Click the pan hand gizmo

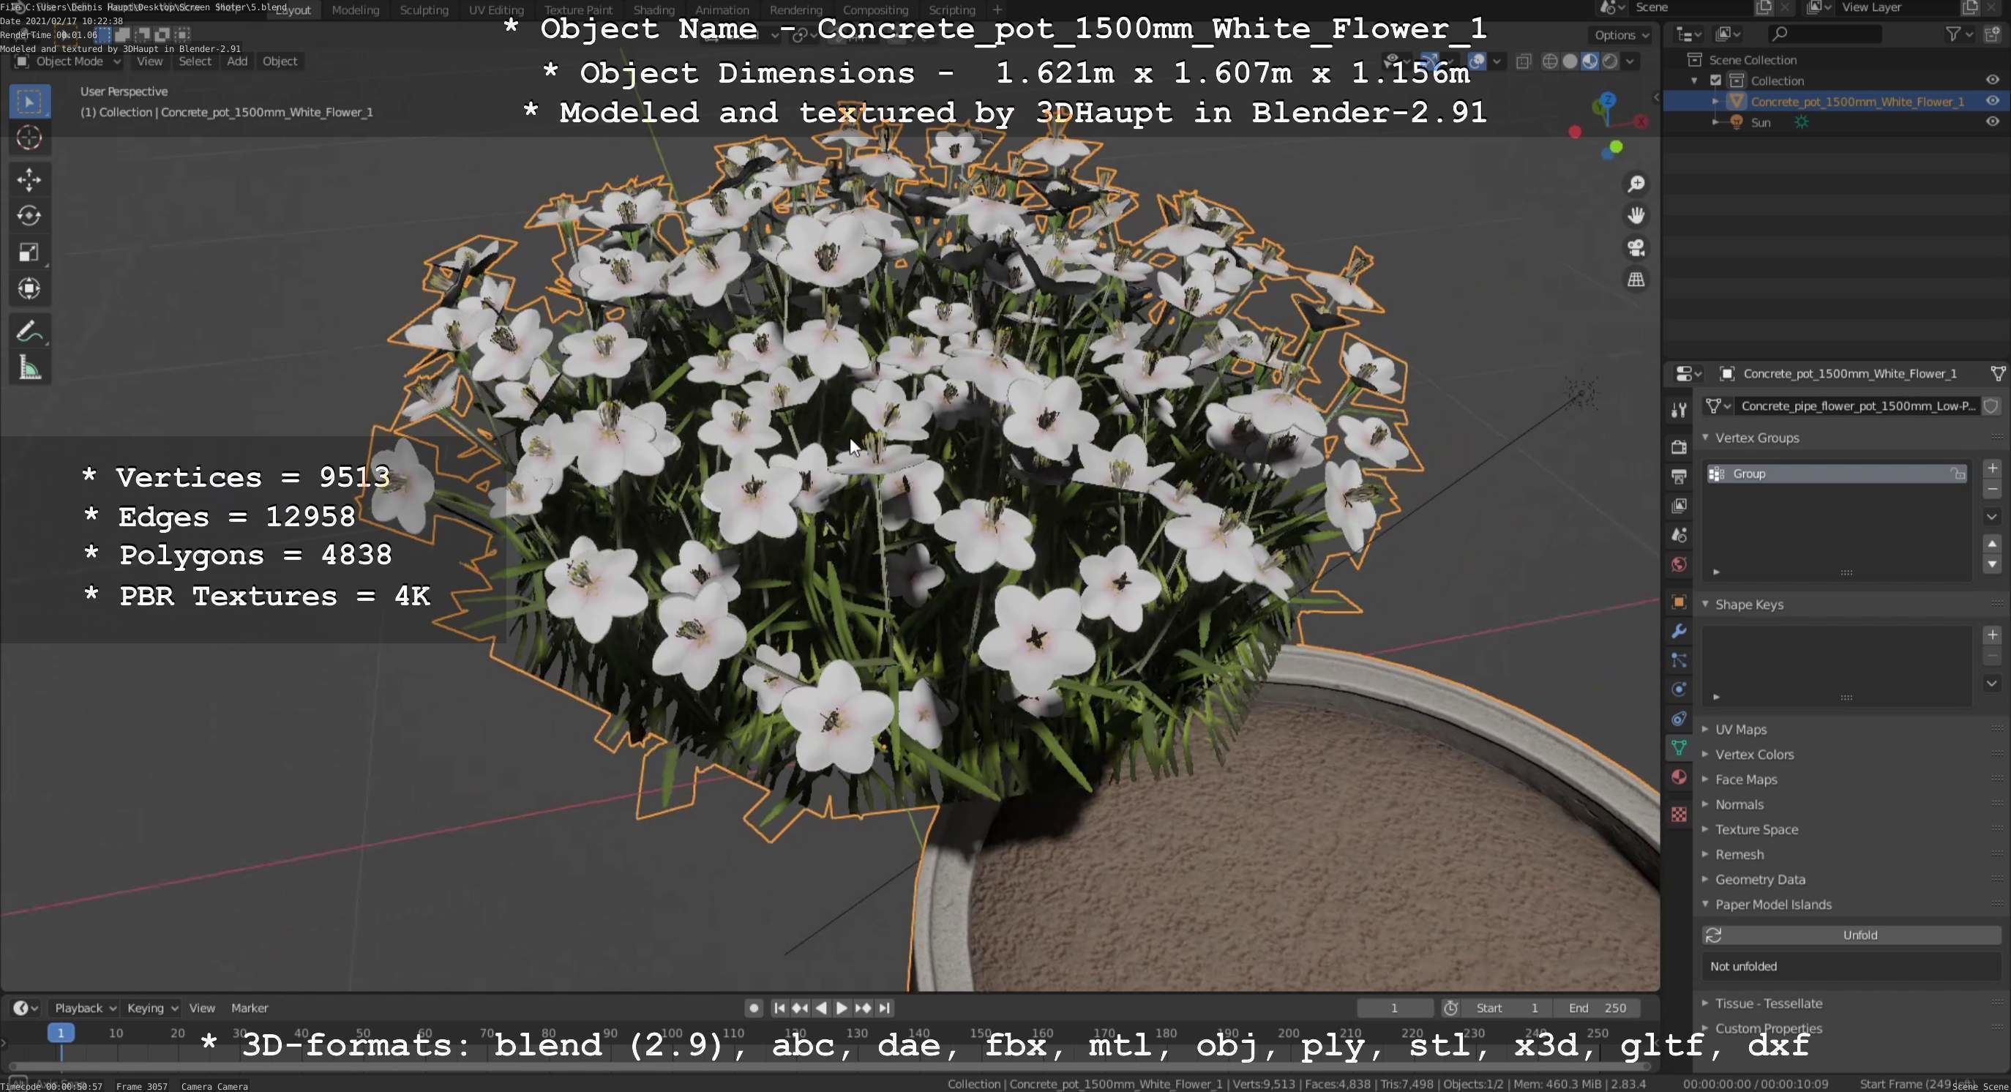pos(1636,215)
